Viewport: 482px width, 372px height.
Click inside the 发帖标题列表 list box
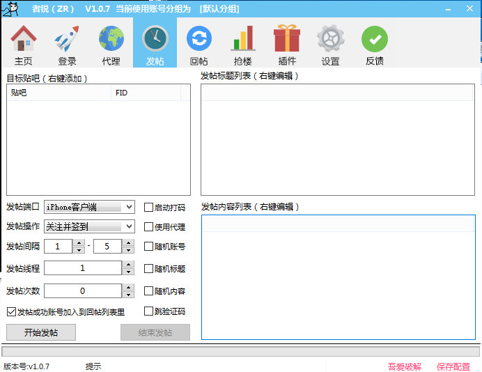(338, 140)
